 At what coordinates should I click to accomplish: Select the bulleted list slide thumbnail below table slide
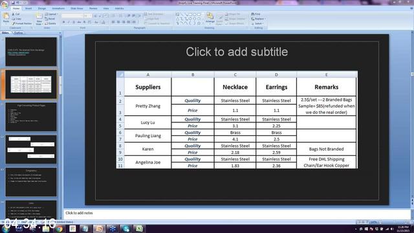click(x=31, y=117)
